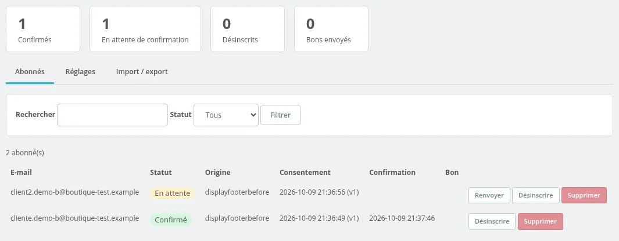
Task: Open the Réglages tab
Action: point(80,72)
